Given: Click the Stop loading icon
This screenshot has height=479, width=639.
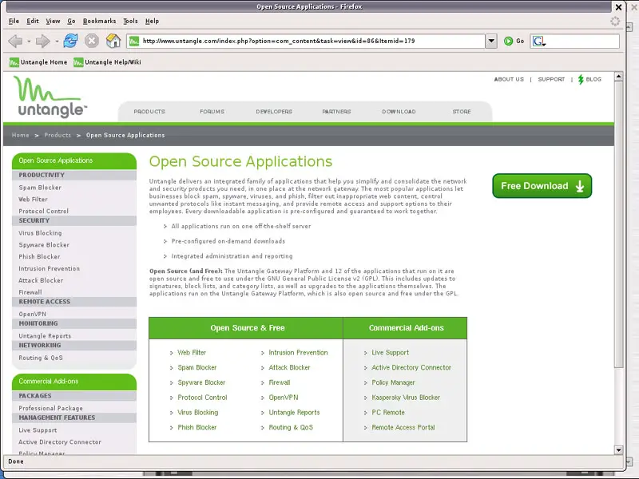Looking at the screenshot, I should (x=92, y=41).
